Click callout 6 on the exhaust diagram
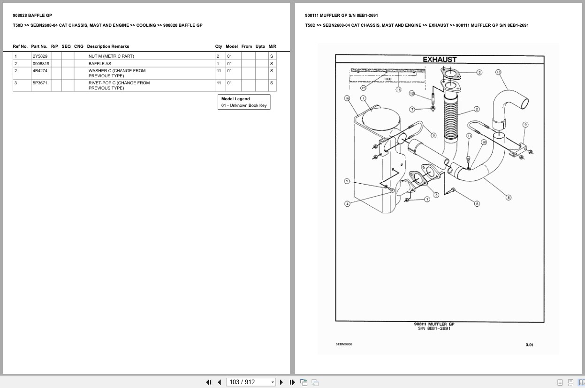585x388 pixels. point(477,203)
